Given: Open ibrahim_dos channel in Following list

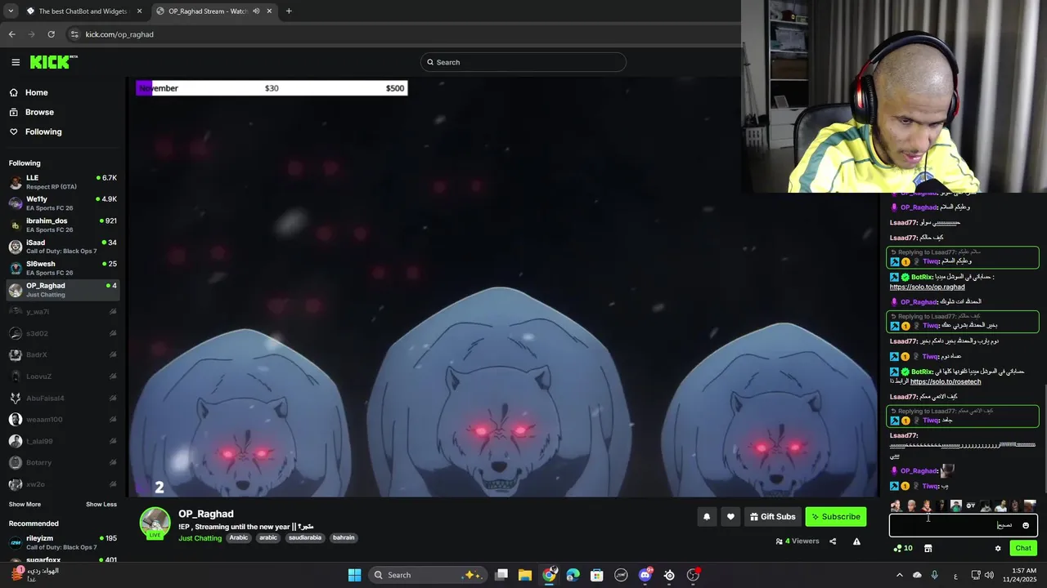Looking at the screenshot, I should 63,225.
